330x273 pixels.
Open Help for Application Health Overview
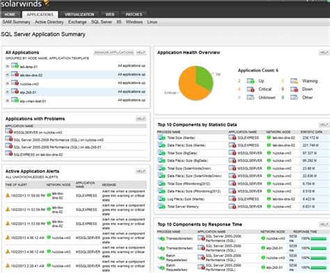(x=324, y=53)
